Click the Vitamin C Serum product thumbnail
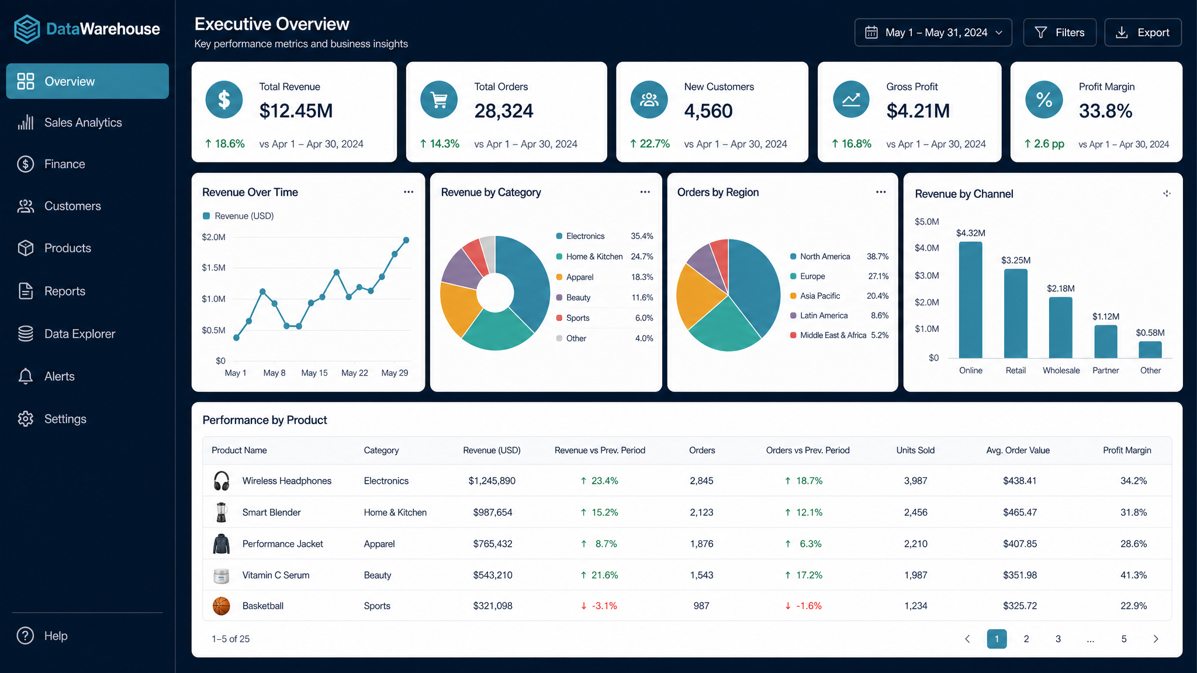The image size is (1197, 673). pyautogui.click(x=222, y=575)
